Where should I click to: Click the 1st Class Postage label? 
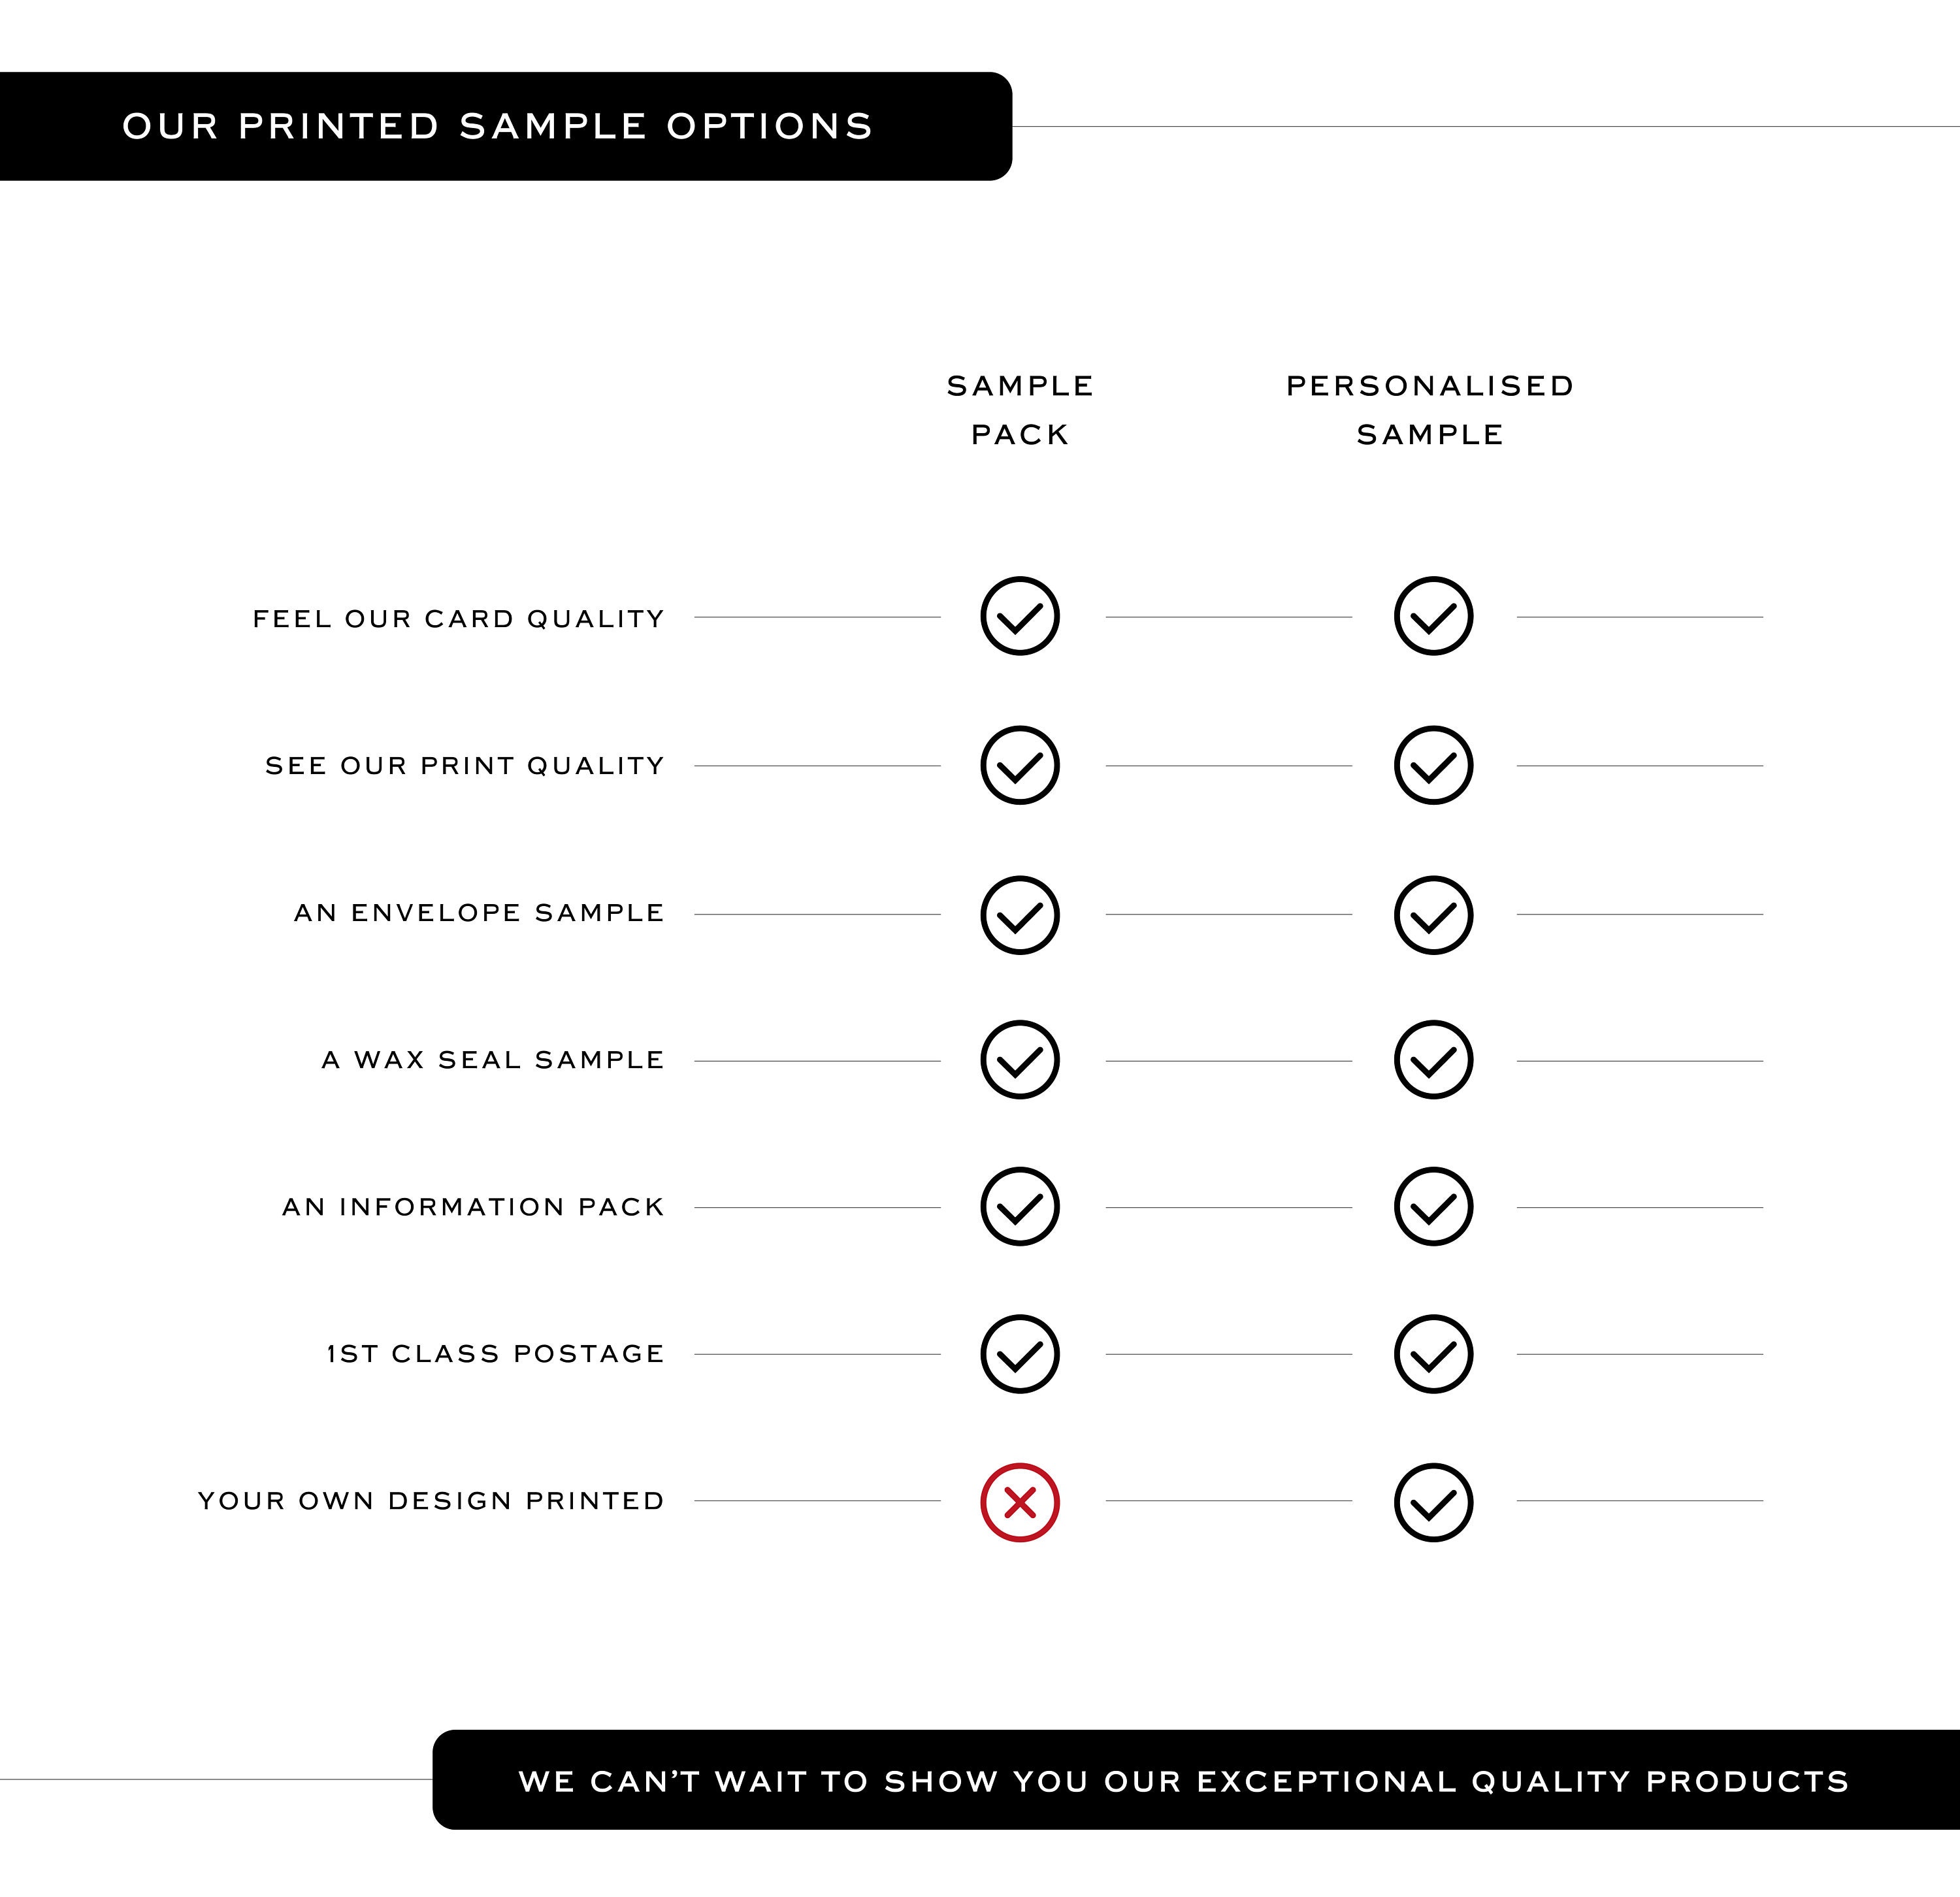496,1354
